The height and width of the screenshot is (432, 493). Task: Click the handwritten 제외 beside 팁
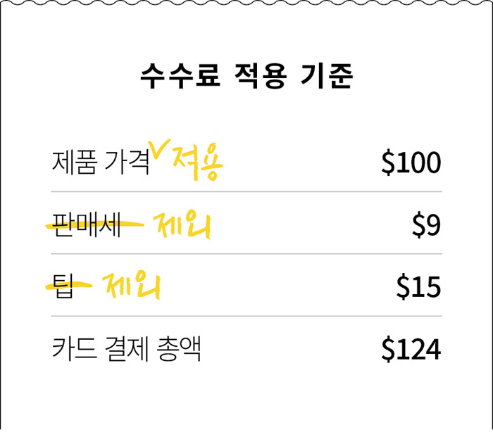point(132,287)
